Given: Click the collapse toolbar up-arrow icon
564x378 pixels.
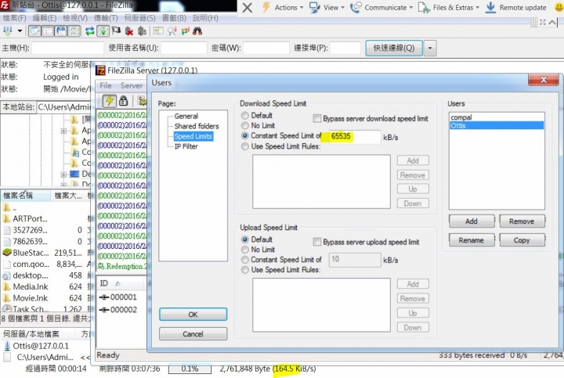Looking at the screenshot, I should [x=552, y=22].
